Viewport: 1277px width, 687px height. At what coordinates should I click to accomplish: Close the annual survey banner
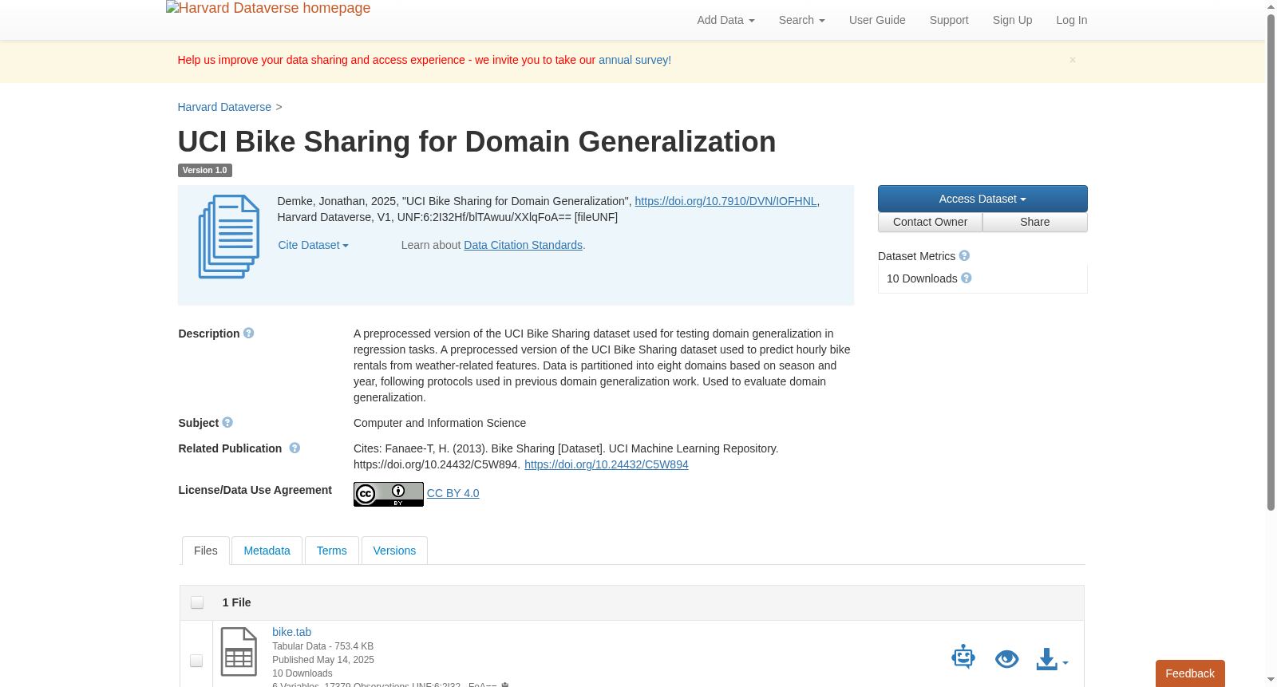pos(1073,60)
